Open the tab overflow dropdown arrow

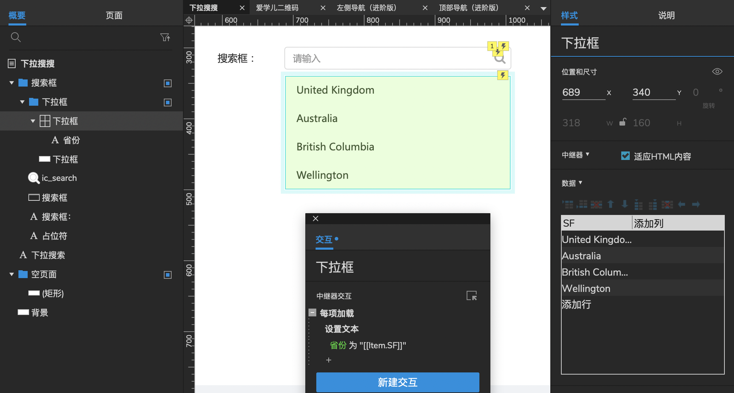(543, 9)
